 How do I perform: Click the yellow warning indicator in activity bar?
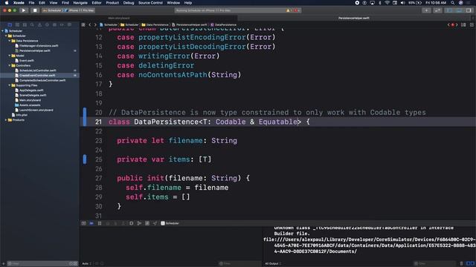coord(288,10)
